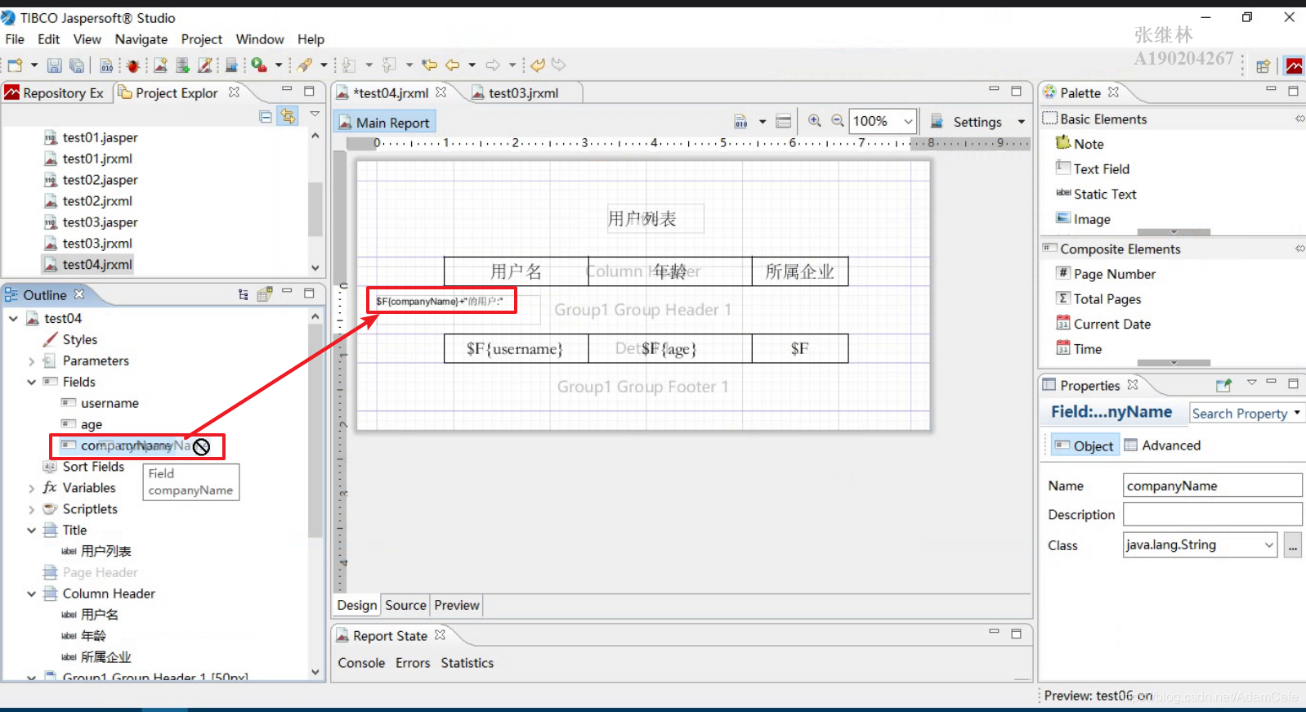Open the Project menu
Image resolution: width=1306 pixels, height=712 pixels.
[x=202, y=39]
